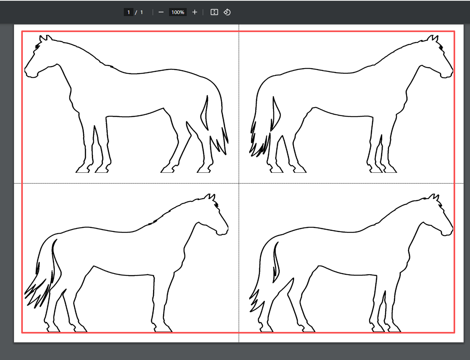Click the bottom-right horse outline
The width and height of the screenshot is (470, 360).
point(351,263)
